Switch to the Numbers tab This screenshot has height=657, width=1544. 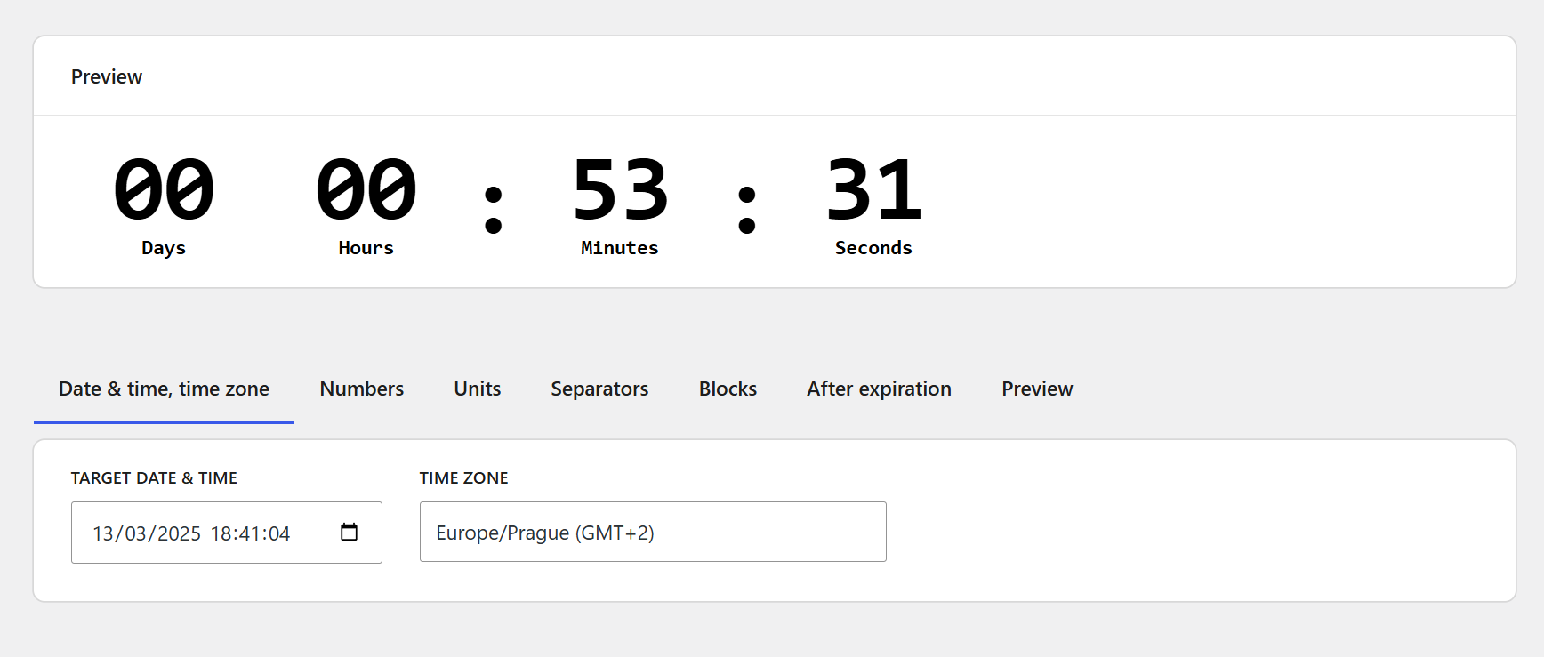[361, 389]
